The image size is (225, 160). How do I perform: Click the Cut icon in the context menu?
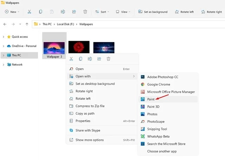pyautogui.click(x=71, y=59)
